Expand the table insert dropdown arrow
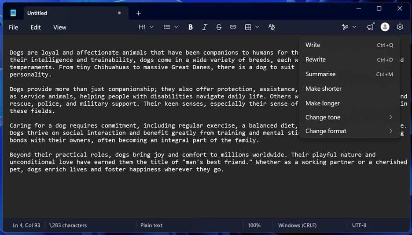This screenshot has height=235, width=412. click(257, 27)
